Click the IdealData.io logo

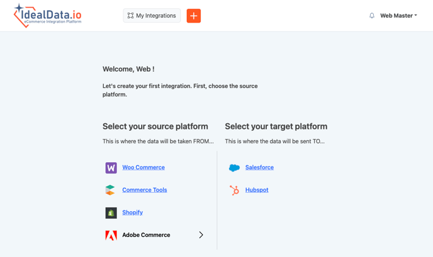pos(48,16)
